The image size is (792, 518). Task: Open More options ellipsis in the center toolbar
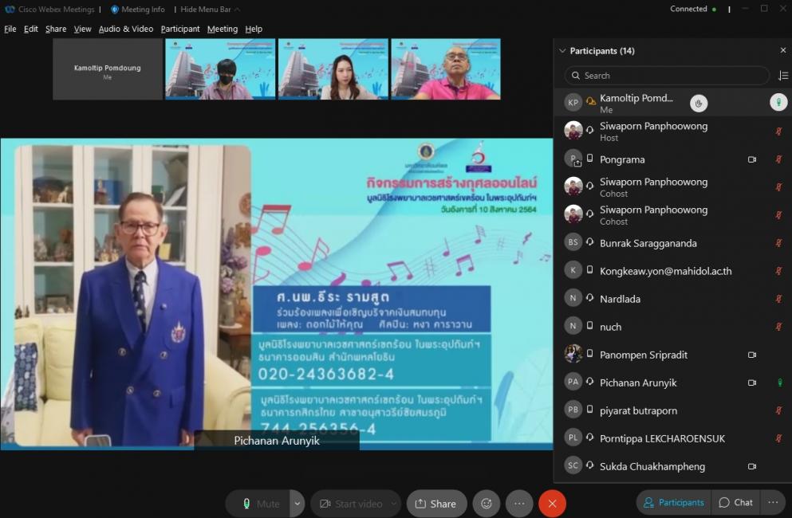point(519,504)
